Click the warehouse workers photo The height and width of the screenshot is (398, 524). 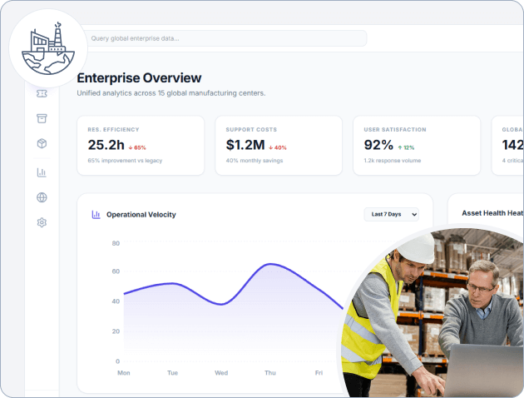point(434,315)
